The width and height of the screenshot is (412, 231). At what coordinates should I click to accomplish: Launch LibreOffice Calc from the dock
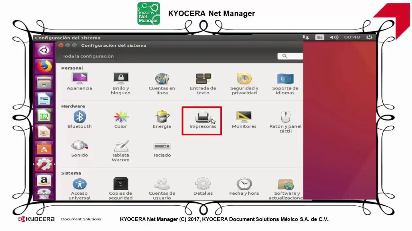tap(44, 116)
